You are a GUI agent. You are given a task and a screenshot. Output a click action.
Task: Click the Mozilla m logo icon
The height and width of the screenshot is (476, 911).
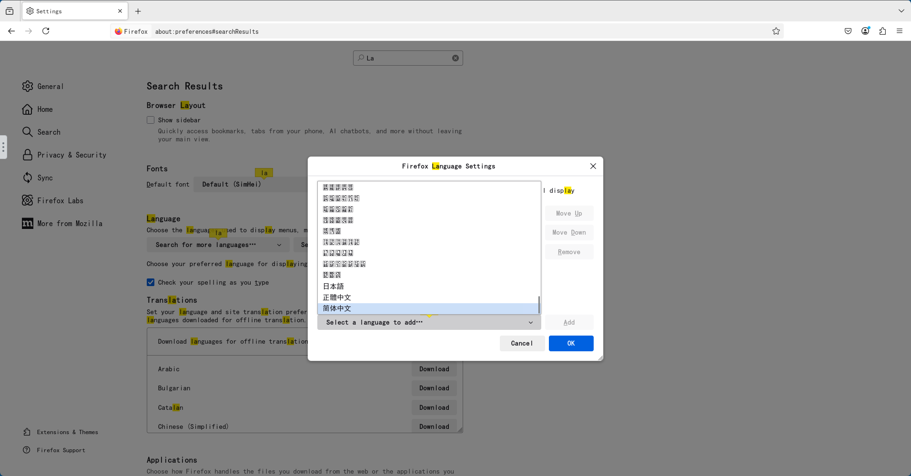(28, 223)
